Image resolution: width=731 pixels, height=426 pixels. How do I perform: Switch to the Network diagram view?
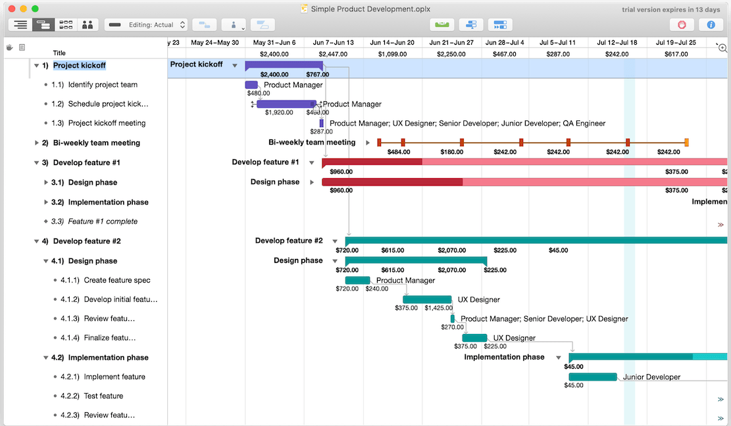click(66, 25)
